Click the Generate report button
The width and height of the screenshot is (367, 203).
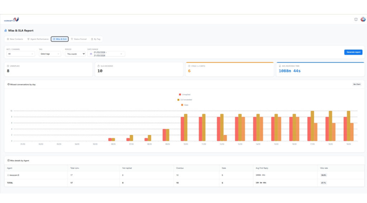click(x=353, y=52)
